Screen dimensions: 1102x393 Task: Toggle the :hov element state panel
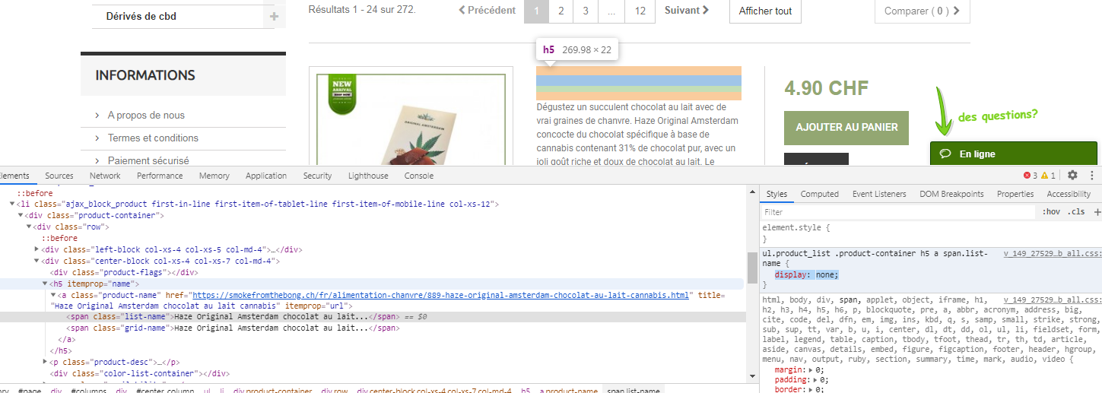pyautogui.click(x=1051, y=212)
